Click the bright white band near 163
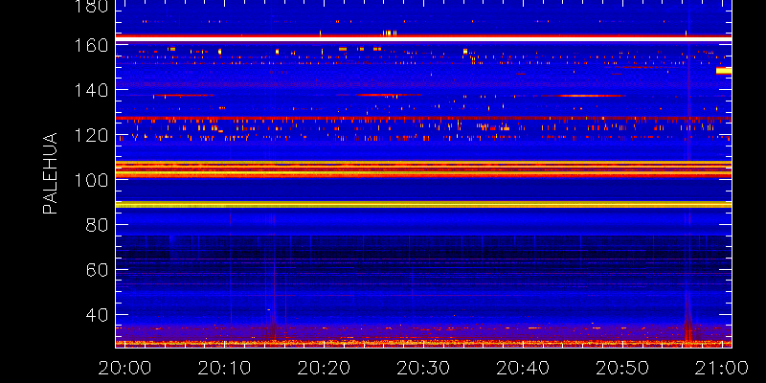This screenshot has width=766, height=383. point(423,38)
